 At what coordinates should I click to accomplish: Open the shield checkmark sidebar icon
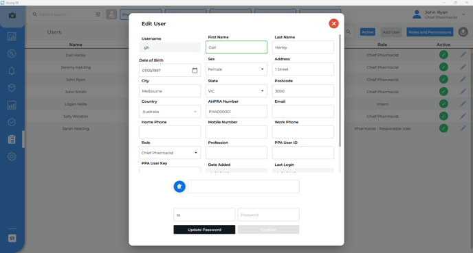(12, 122)
